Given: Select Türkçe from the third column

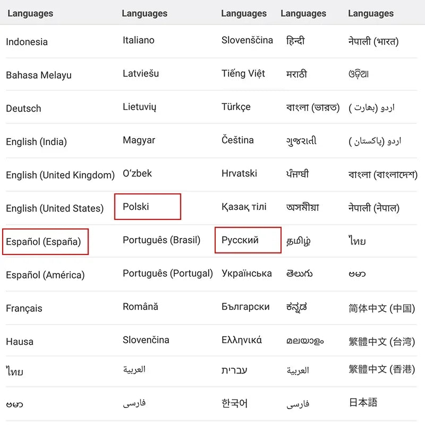Looking at the screenshot, I should tap(238, 107).
